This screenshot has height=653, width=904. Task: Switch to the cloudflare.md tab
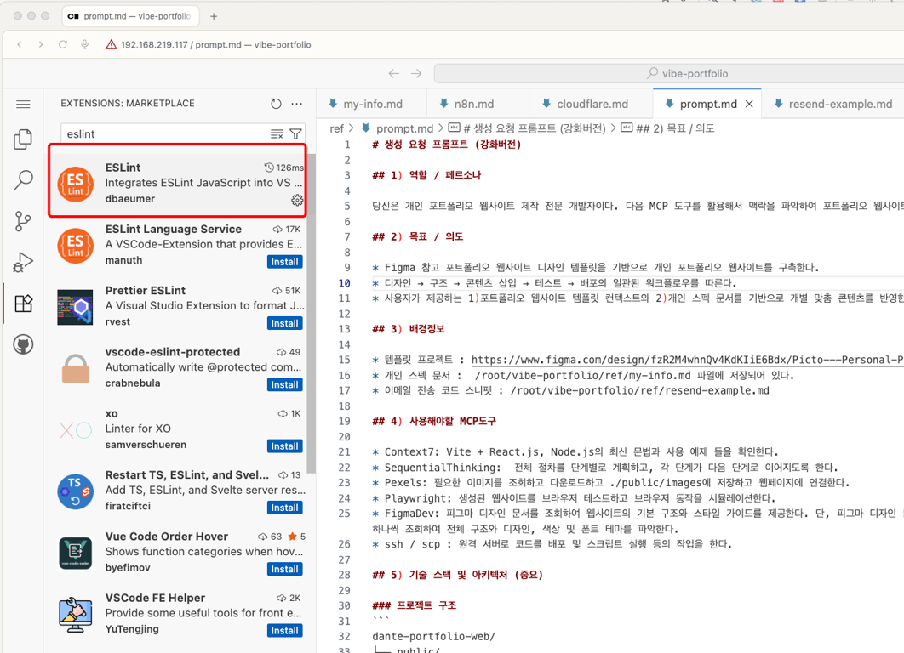click(592, 105)
